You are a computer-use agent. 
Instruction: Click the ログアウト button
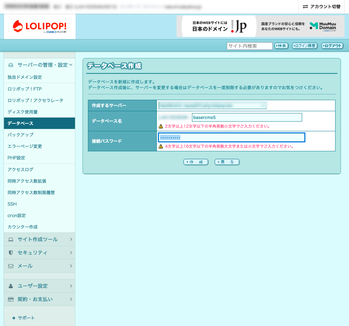tap(332, 46)
